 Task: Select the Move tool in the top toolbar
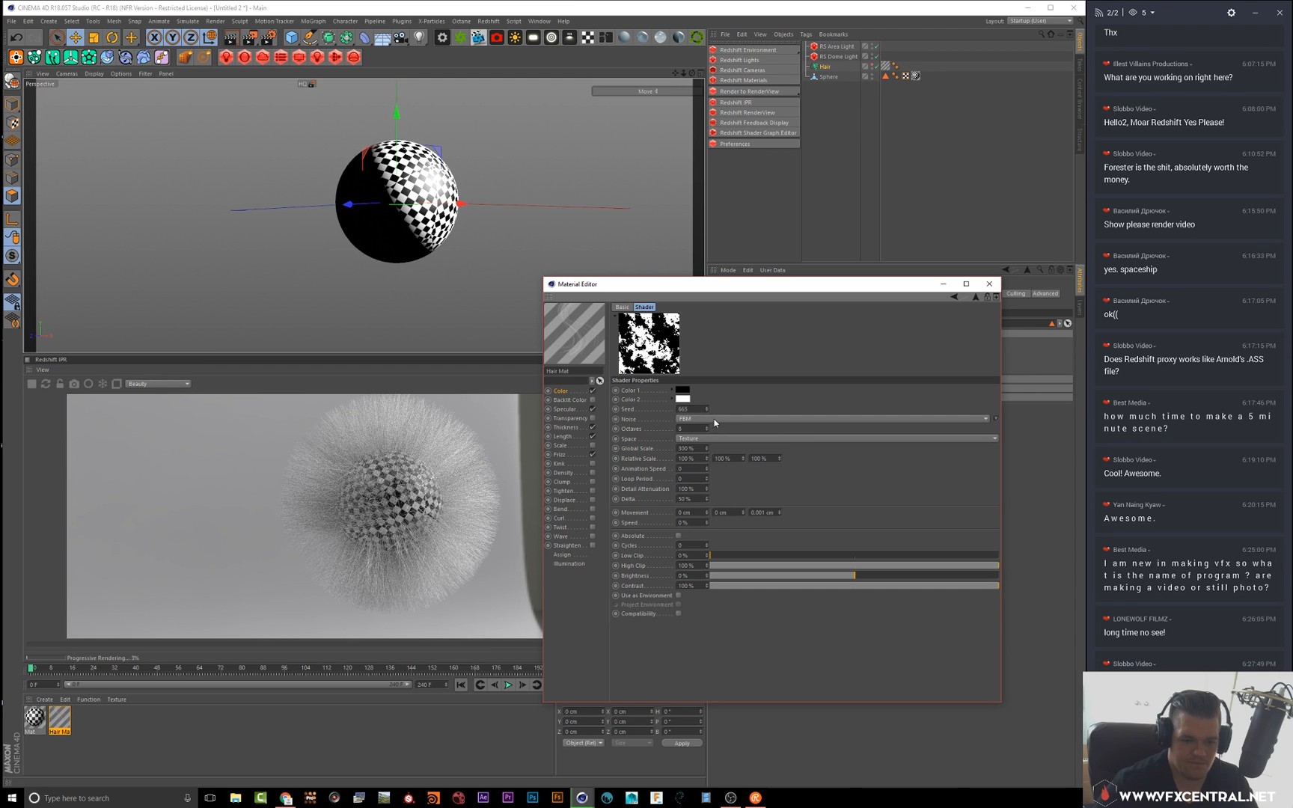76,37
